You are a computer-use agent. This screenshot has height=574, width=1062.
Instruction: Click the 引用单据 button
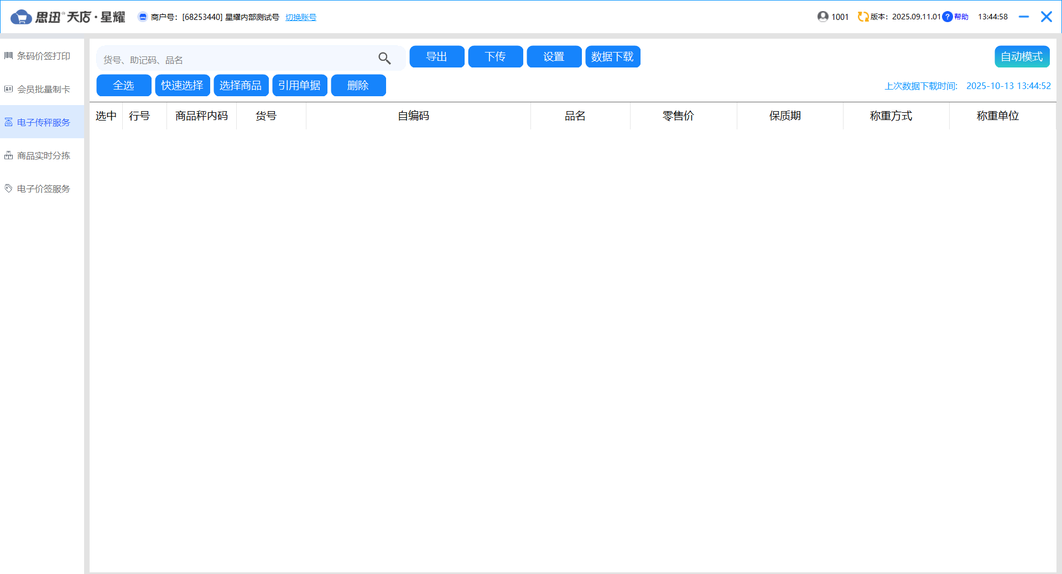(299, 85)
